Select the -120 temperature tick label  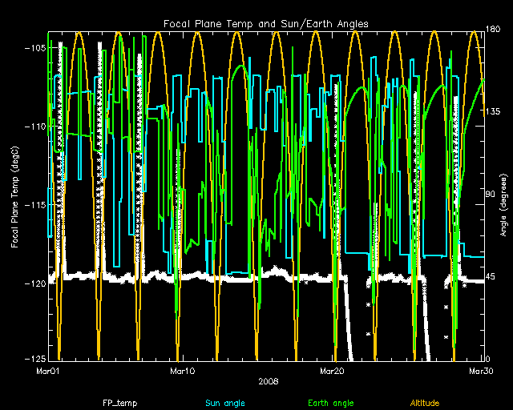(34, 284)
